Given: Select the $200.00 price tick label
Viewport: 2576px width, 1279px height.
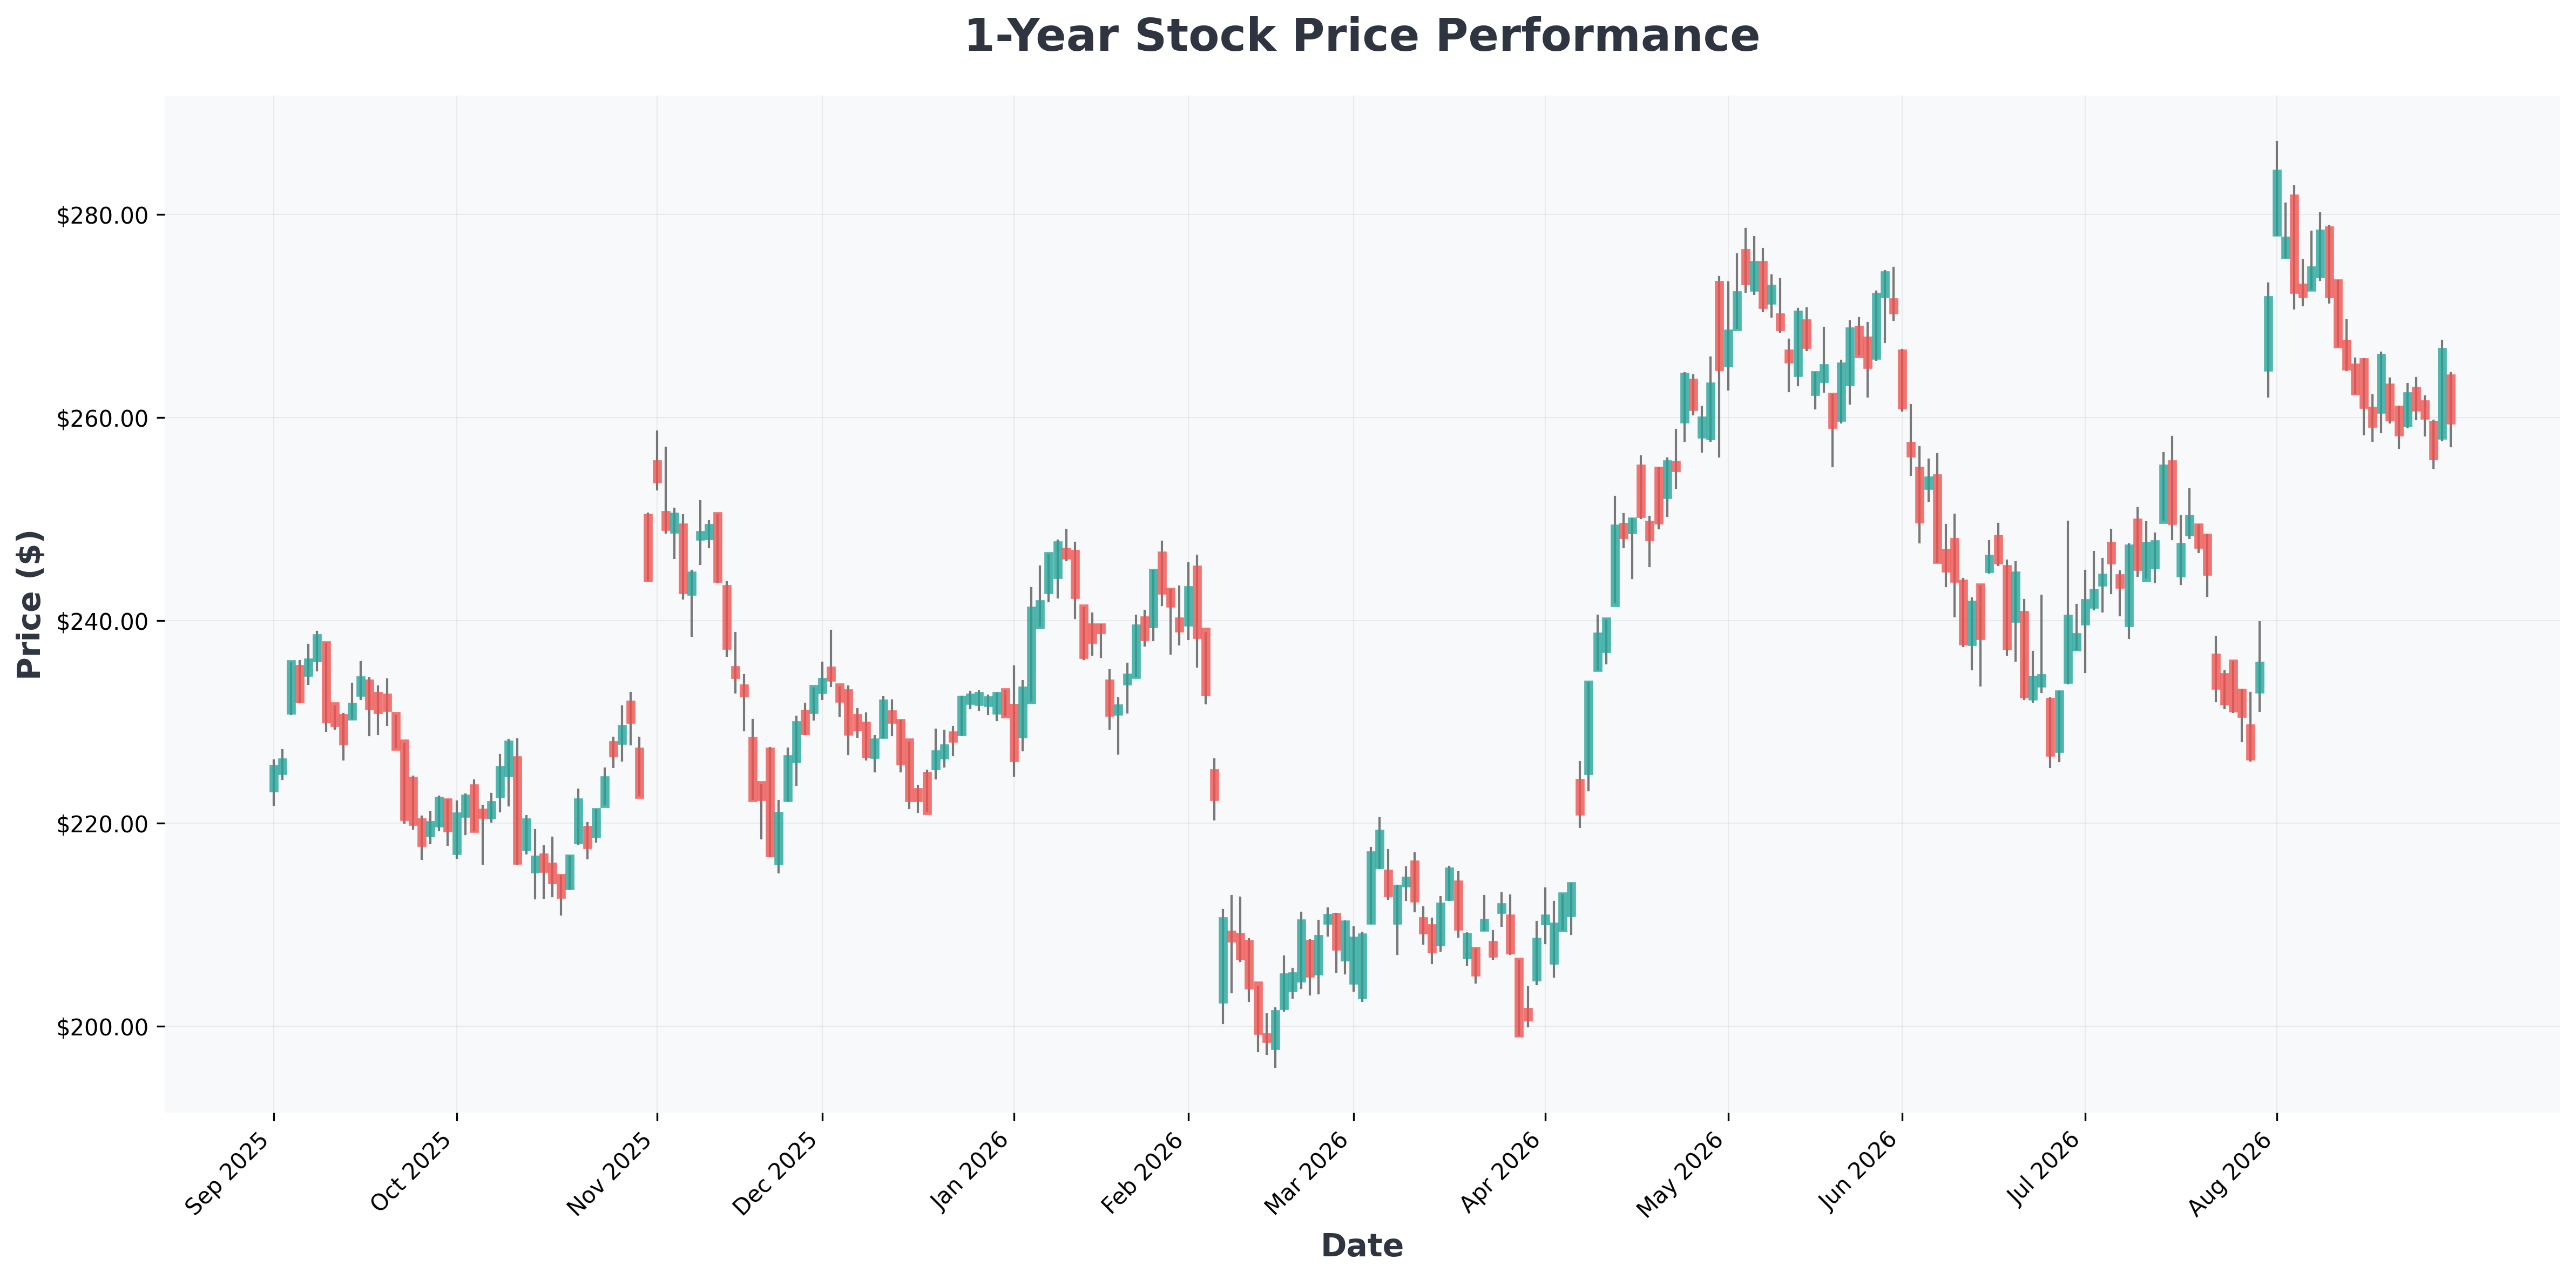Looking at the screenshot, I should [102, 1027].
